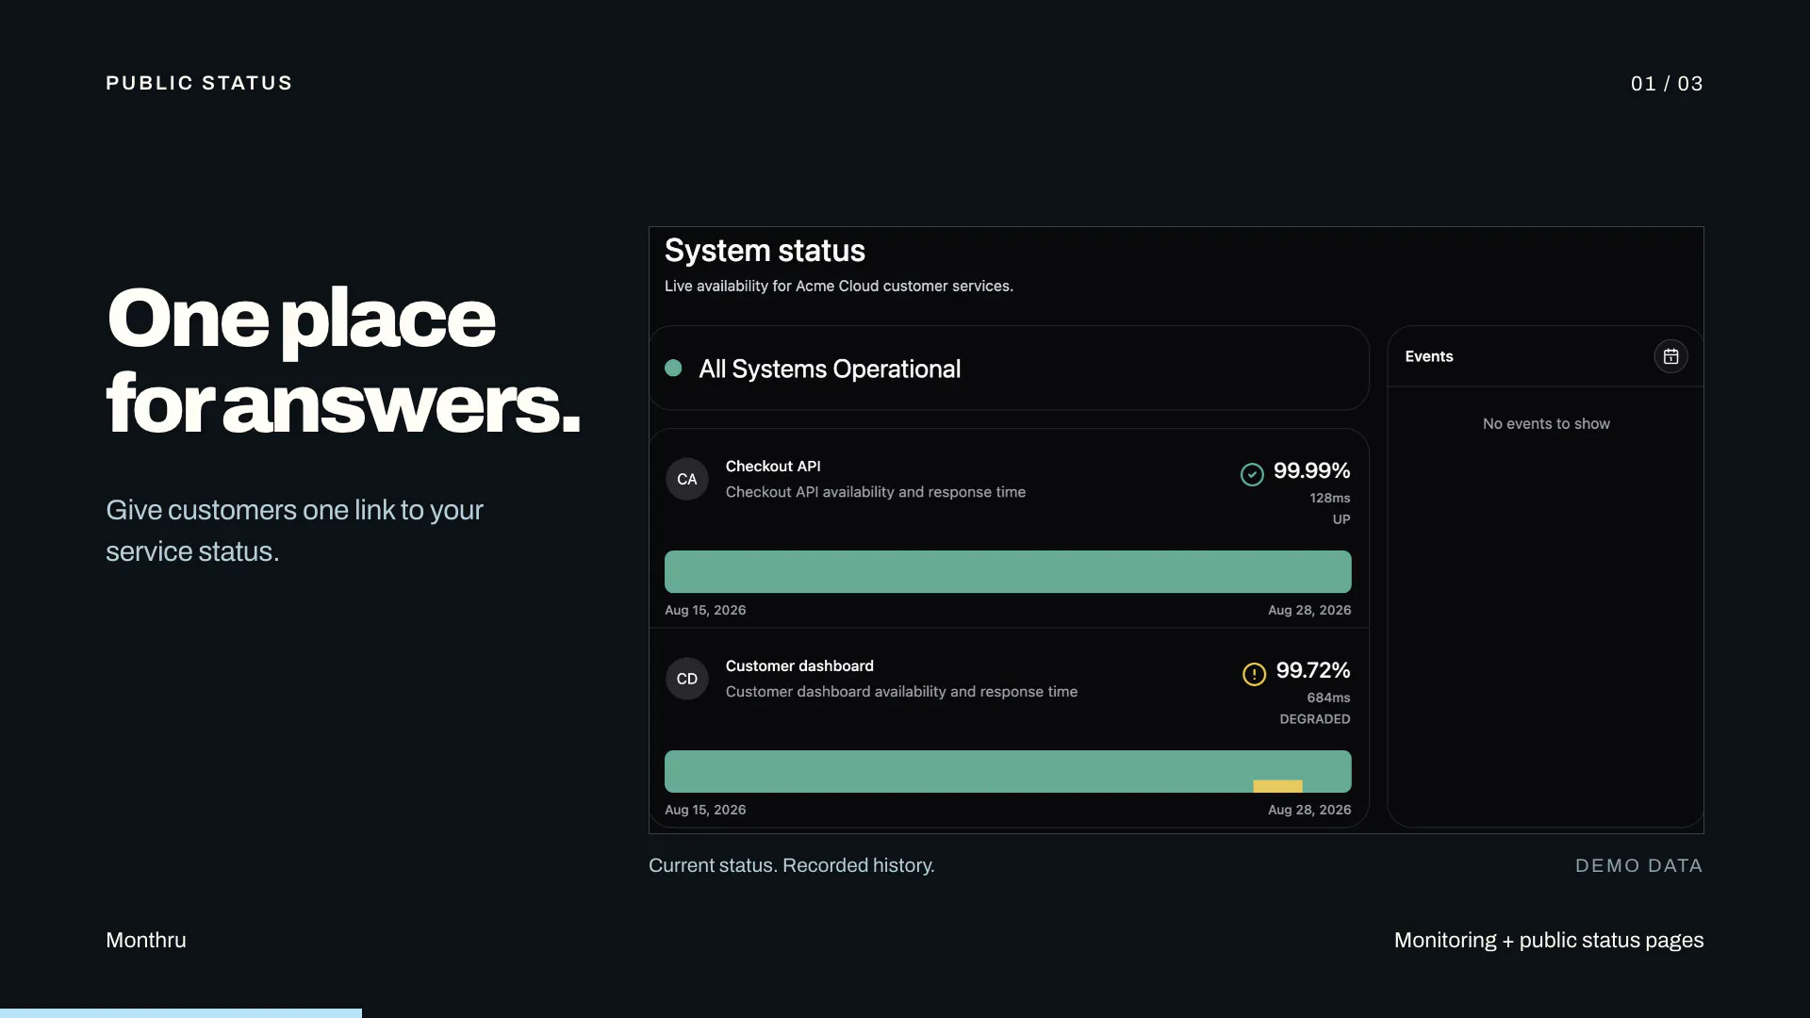1810x1018 pixels.
Task: Click the Checkout API uptime history bar
Action: pos(1008,571)
